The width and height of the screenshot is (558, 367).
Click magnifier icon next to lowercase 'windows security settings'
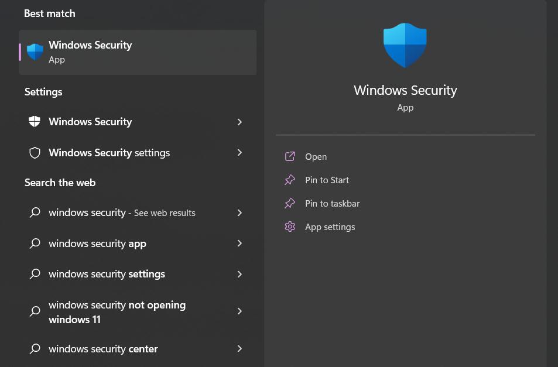[35, 274]
